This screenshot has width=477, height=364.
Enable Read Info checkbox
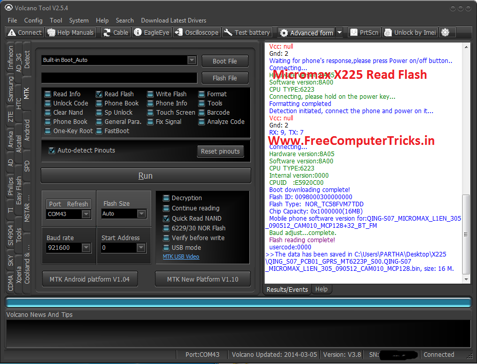pos(48,94)
